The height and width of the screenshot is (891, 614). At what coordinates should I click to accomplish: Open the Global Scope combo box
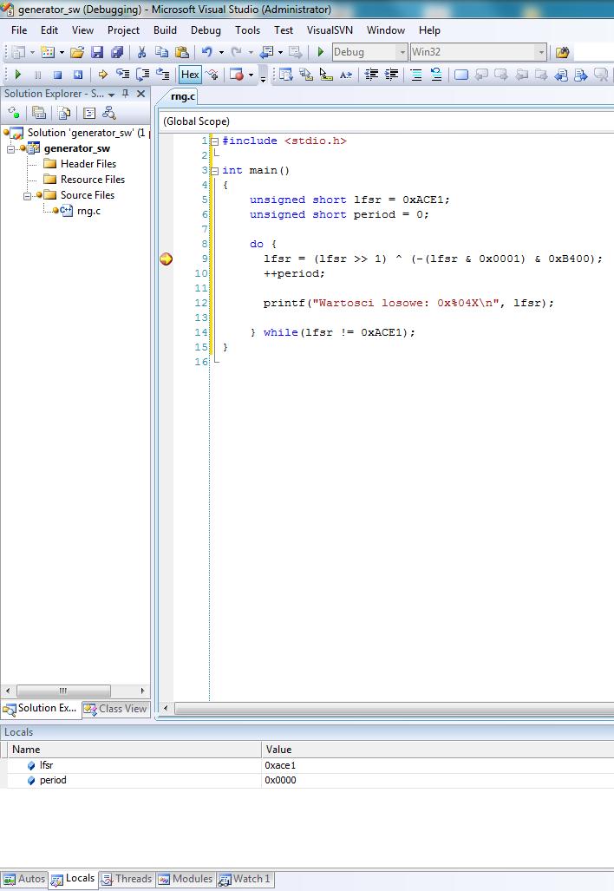click(x=386, y=121)
